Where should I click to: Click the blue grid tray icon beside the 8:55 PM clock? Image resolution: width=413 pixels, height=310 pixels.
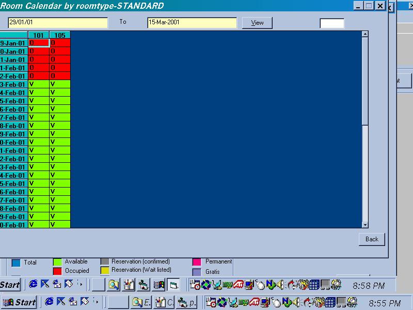[x=330, y=302]
